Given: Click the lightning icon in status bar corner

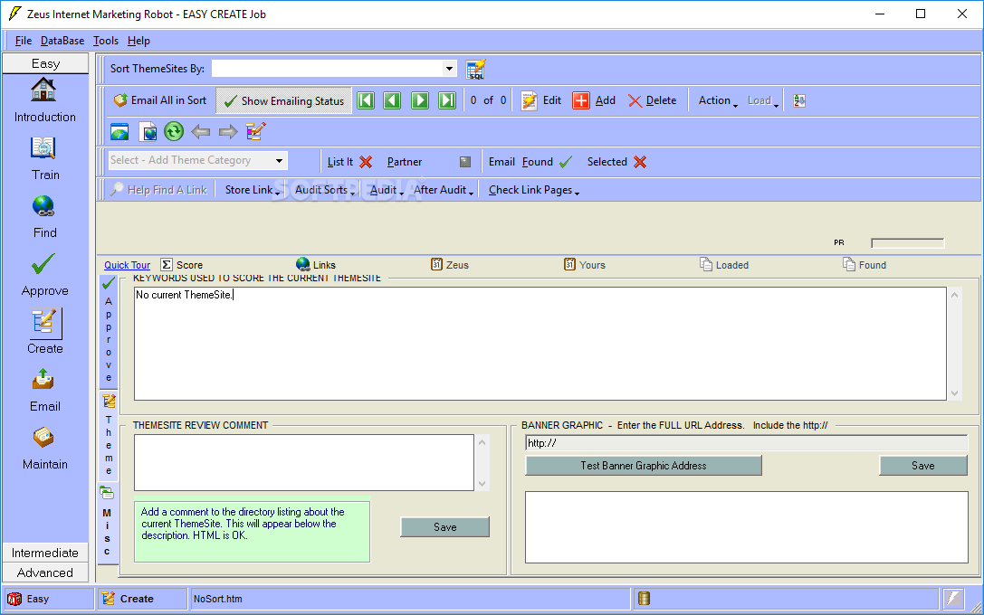Looking at the screenshot, I should click(953, 599).
